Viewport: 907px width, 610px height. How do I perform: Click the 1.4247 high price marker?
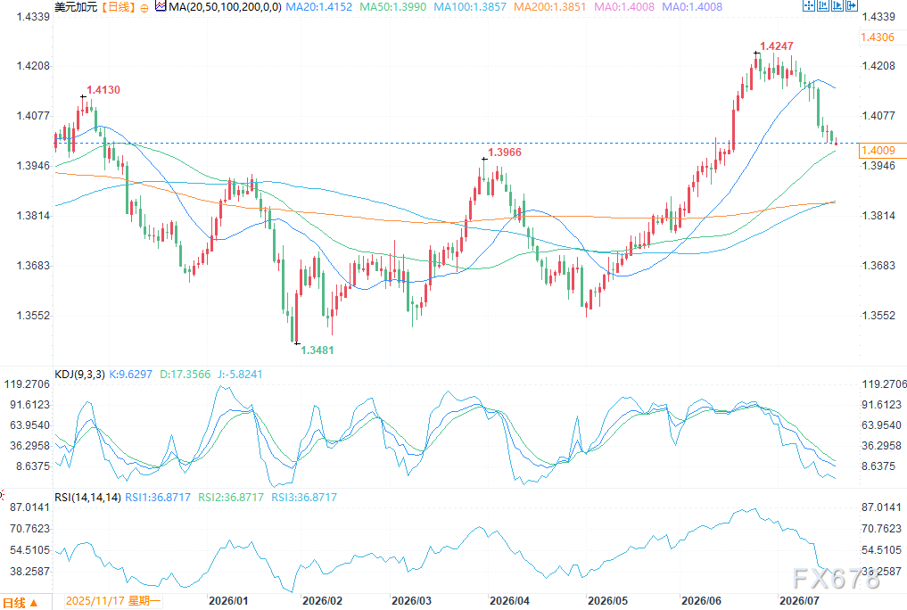click(776, 45)
